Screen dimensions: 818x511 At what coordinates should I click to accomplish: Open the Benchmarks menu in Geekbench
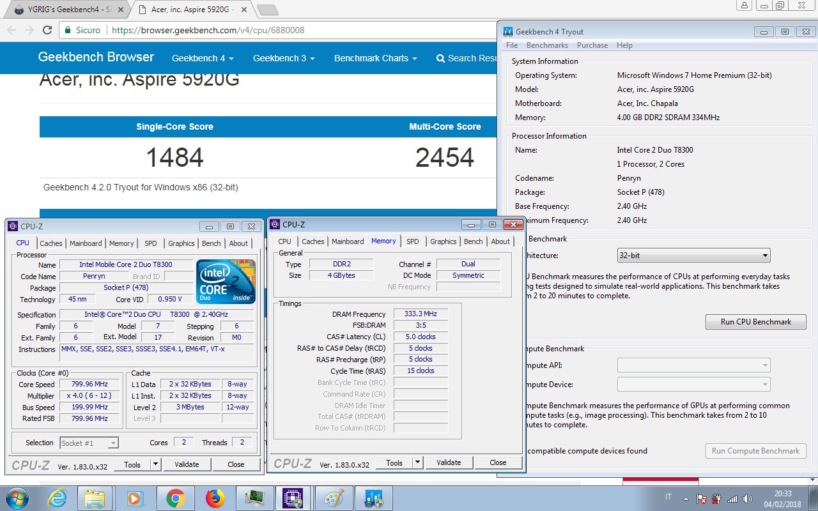[x=547, y=45]
